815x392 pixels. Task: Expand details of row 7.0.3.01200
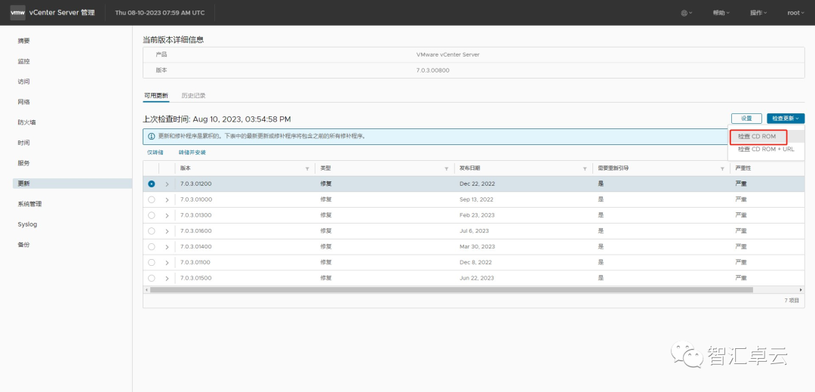tap(167, 184)
